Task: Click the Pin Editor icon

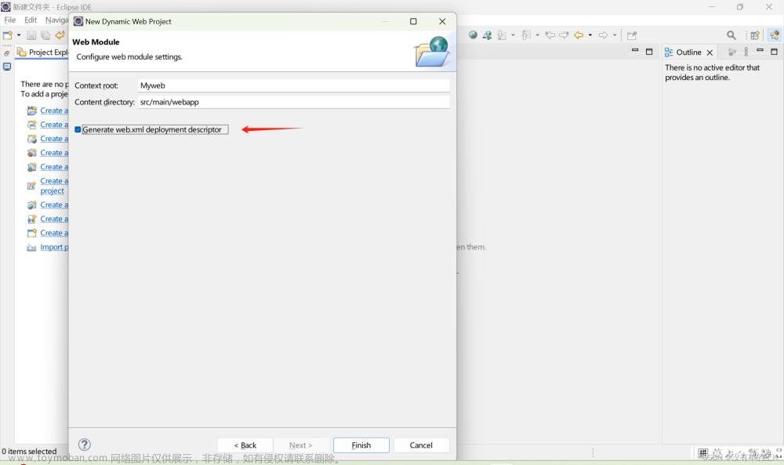Action: (x=632, y=35)
